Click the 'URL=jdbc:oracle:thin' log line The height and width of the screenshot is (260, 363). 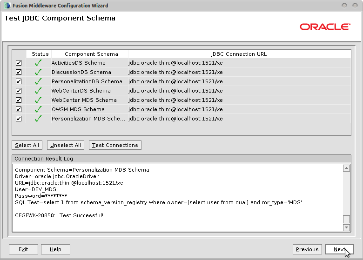pyautogui.click(x=69, y=183)
